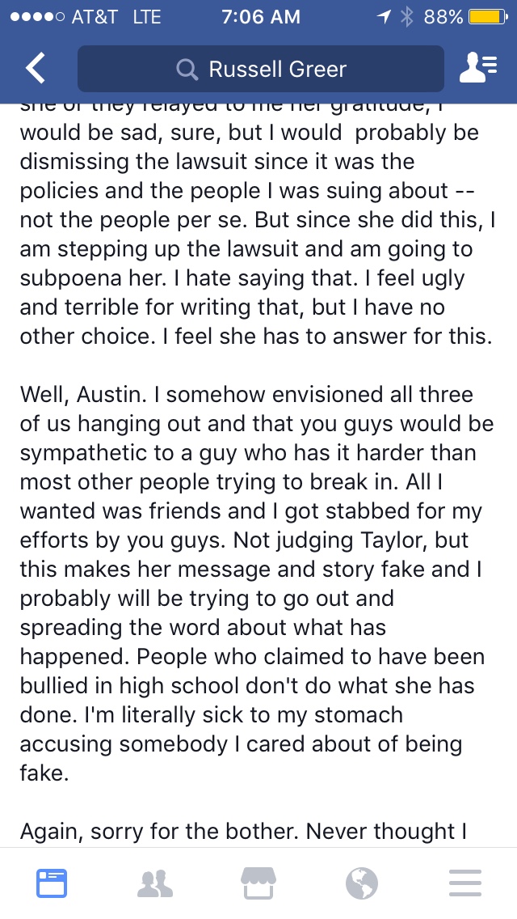Tap the location services arrow icon
517x919 pixels.
pyautogui.click(x=384, y=17)
